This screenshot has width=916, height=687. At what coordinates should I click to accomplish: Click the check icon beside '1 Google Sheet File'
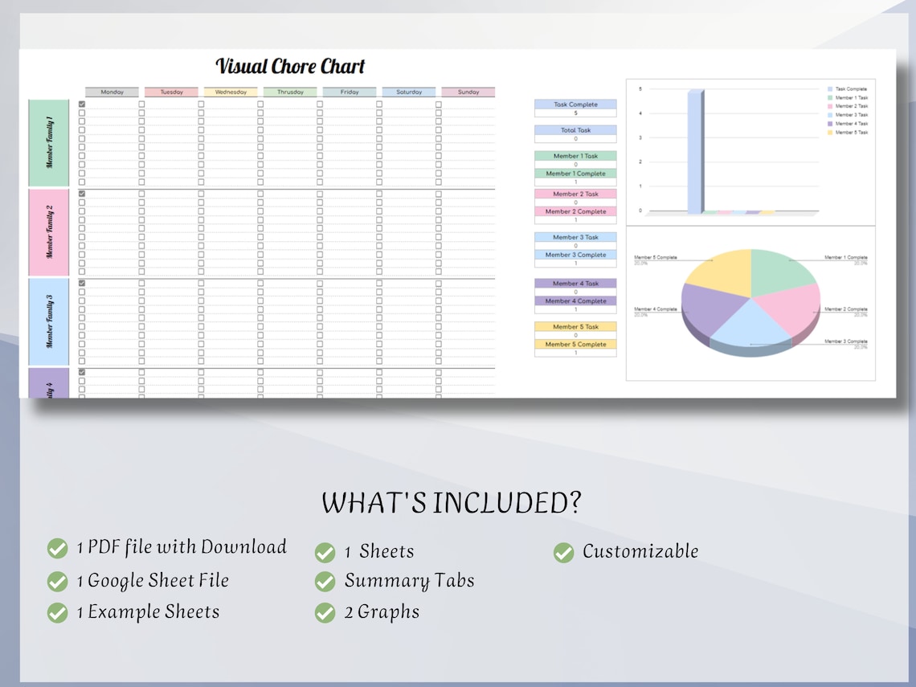(58, 580)
